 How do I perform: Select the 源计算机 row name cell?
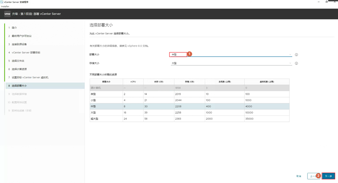coord(106,88)
